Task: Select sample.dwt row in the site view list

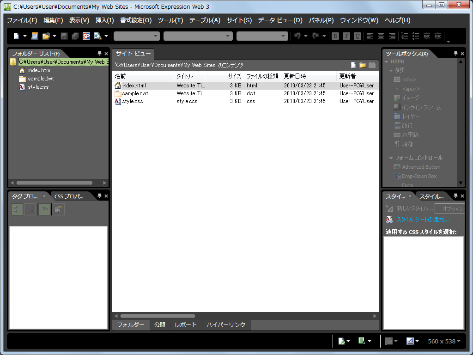Action: tap(245, 93)
